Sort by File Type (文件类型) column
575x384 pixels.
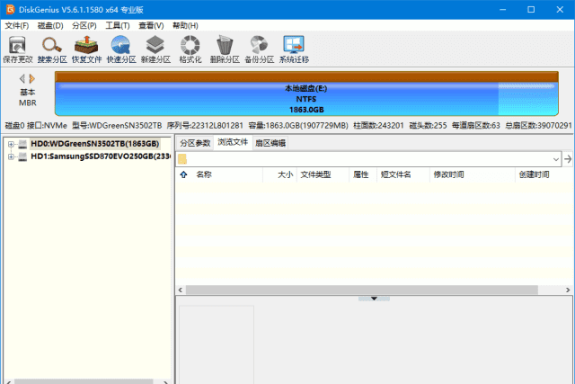coord(323,174)
